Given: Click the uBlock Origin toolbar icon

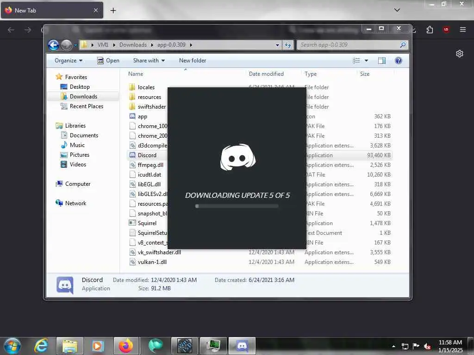Looking at the screenshot, I should (446, 30).
